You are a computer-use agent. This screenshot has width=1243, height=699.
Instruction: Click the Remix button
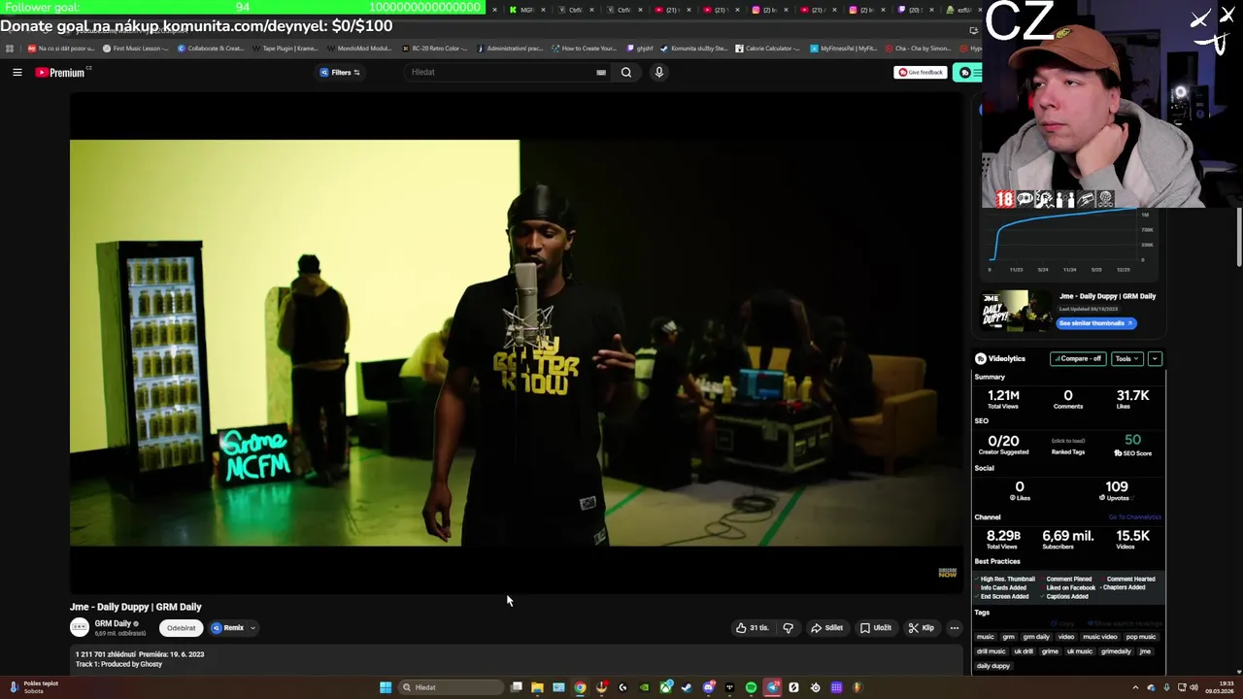tap(228, 628)
